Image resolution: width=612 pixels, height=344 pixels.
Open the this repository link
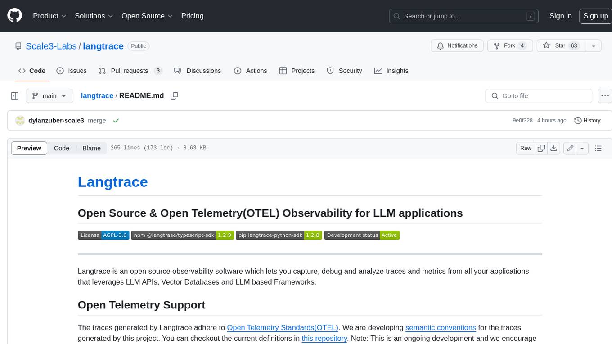pyautogui.click(x=324, y=338)
